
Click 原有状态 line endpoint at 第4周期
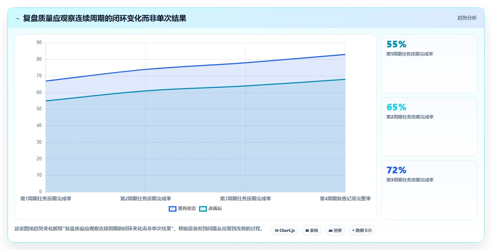345,54
